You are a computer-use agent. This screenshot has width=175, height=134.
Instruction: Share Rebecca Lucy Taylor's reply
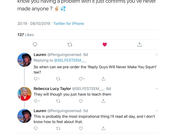click(x=103, y=101)
